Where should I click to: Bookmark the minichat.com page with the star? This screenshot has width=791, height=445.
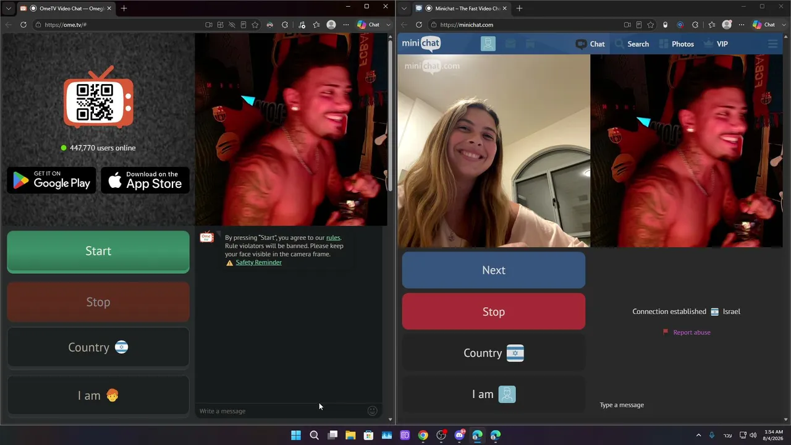pos(651,25)
